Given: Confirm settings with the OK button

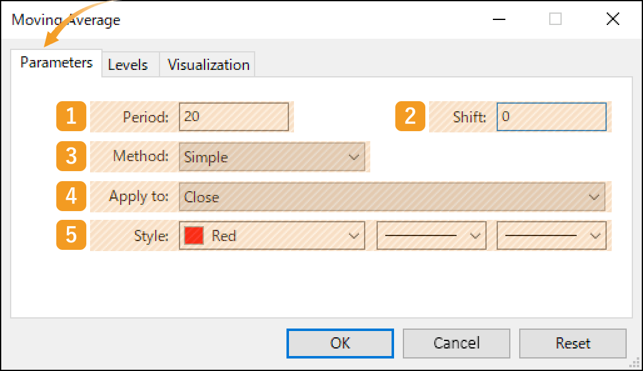Looking at the screenshot, I should click(340, 343).
